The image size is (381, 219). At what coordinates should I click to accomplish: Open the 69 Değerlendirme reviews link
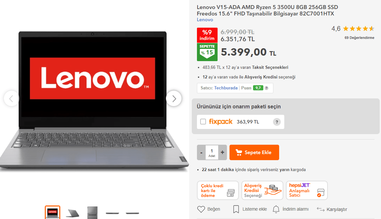tap(359, 38)
